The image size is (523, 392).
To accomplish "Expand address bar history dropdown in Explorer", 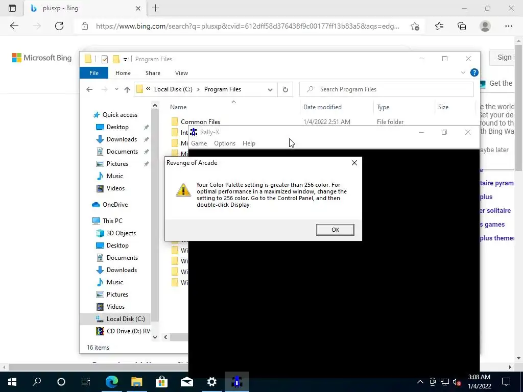I will 270,89.
